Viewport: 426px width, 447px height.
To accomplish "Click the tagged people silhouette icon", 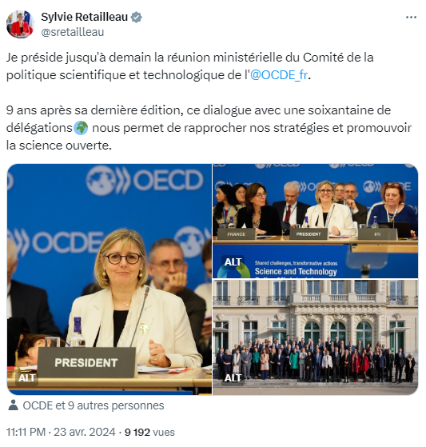I will pyautogui.click(x=13, y=405).
